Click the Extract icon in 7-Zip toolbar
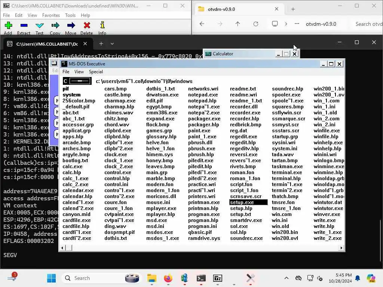The image size is (383, 287). tap(24, 25)
